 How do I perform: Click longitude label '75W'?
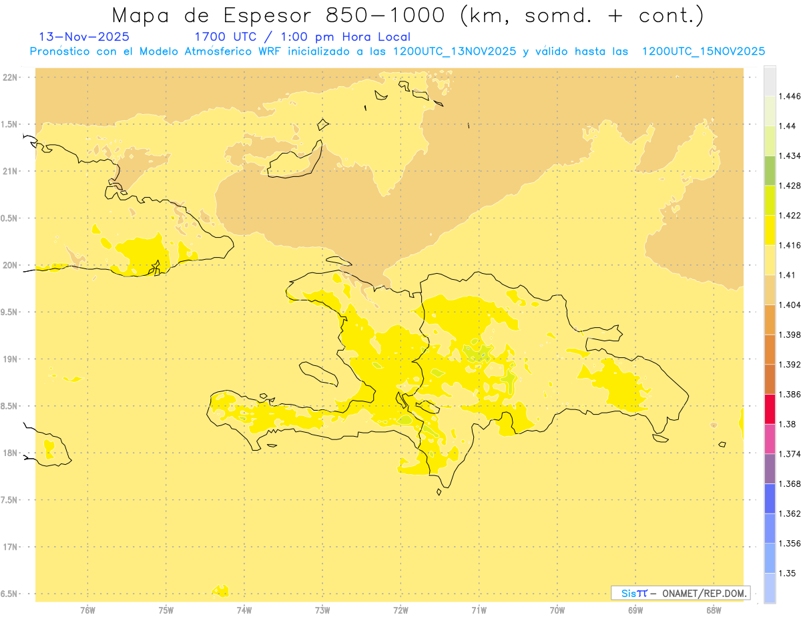tap(166, 610)
